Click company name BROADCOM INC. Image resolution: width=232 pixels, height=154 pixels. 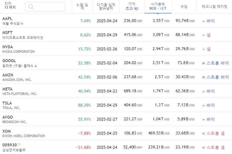click(x=14, y=122)
